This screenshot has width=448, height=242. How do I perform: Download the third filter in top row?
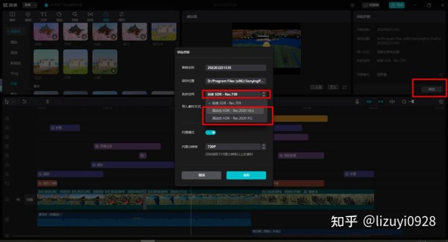point(113,37)
